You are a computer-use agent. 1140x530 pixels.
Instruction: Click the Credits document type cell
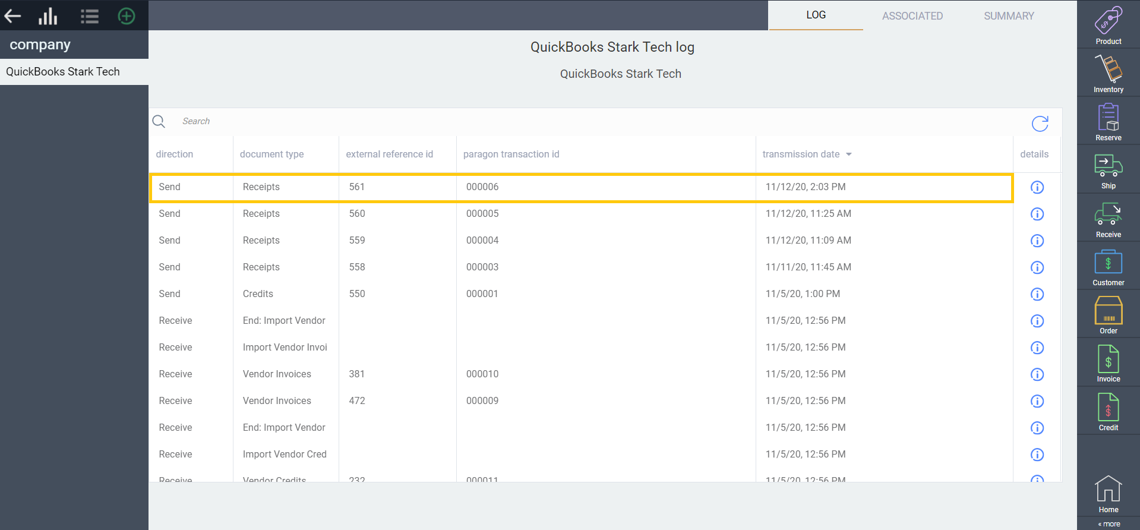pyautogui.click(x=258, y=294)
